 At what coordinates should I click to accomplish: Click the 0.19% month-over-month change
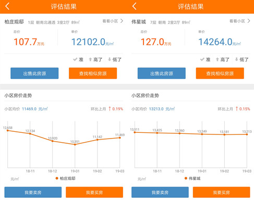pos(116,109)
